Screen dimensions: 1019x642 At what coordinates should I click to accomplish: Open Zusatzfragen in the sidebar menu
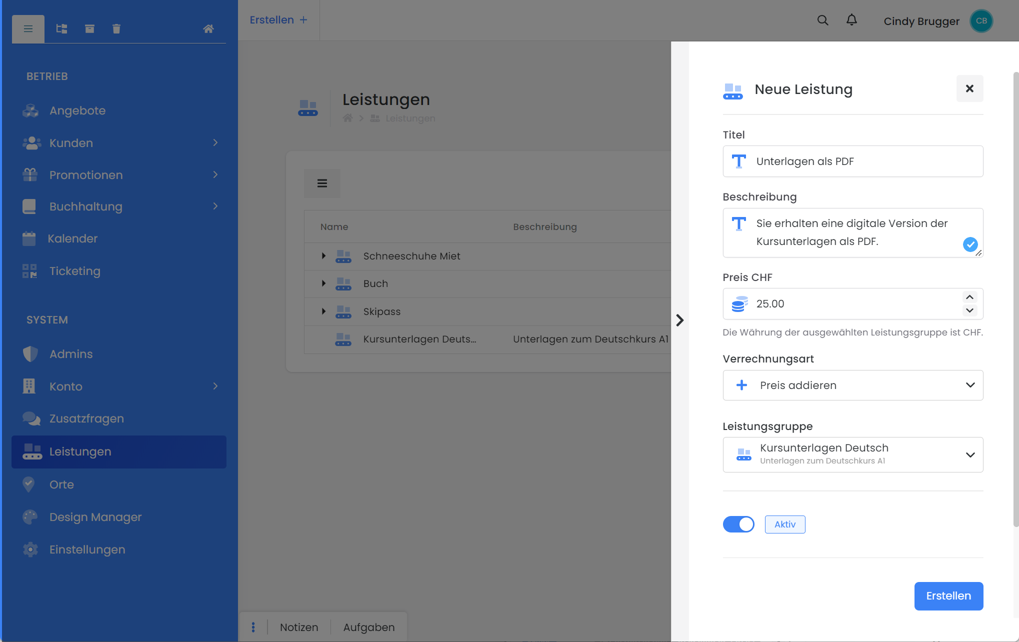click(x=86, y=418)
